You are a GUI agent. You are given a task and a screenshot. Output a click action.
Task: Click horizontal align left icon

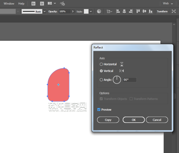tap(118, 11)
